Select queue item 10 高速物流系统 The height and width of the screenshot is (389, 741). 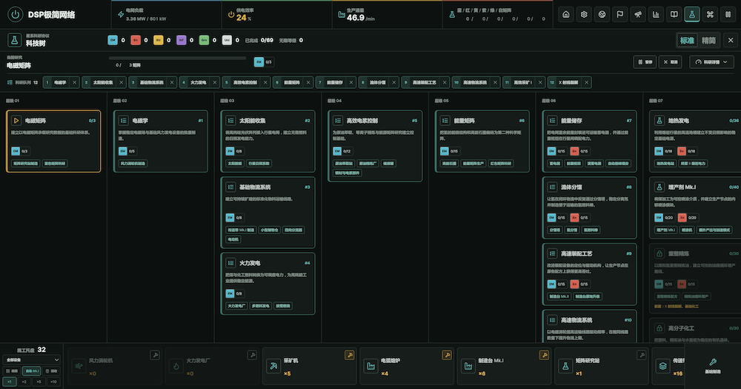point(476,82)
